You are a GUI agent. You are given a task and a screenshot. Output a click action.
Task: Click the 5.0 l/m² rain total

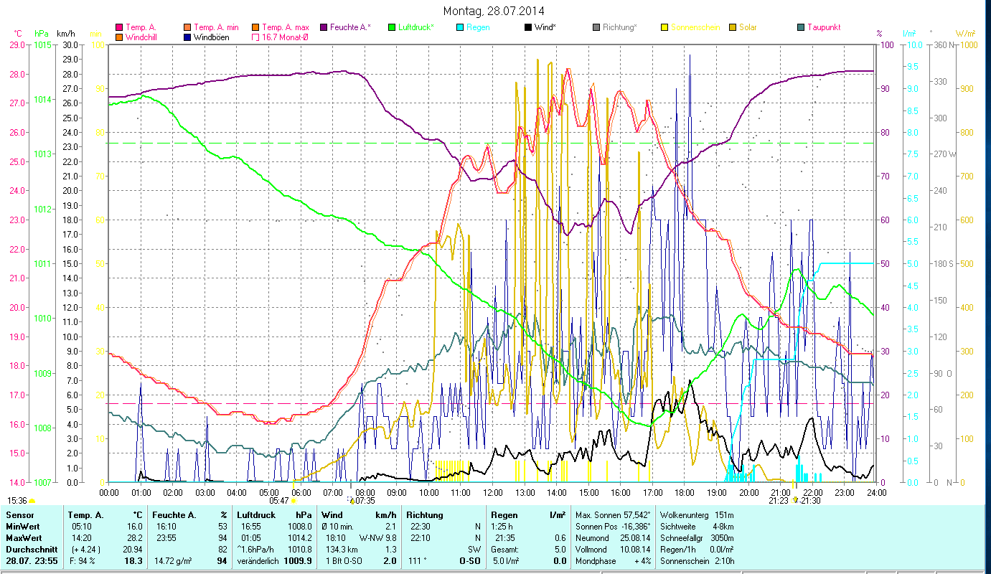click(x=505, y=561)
